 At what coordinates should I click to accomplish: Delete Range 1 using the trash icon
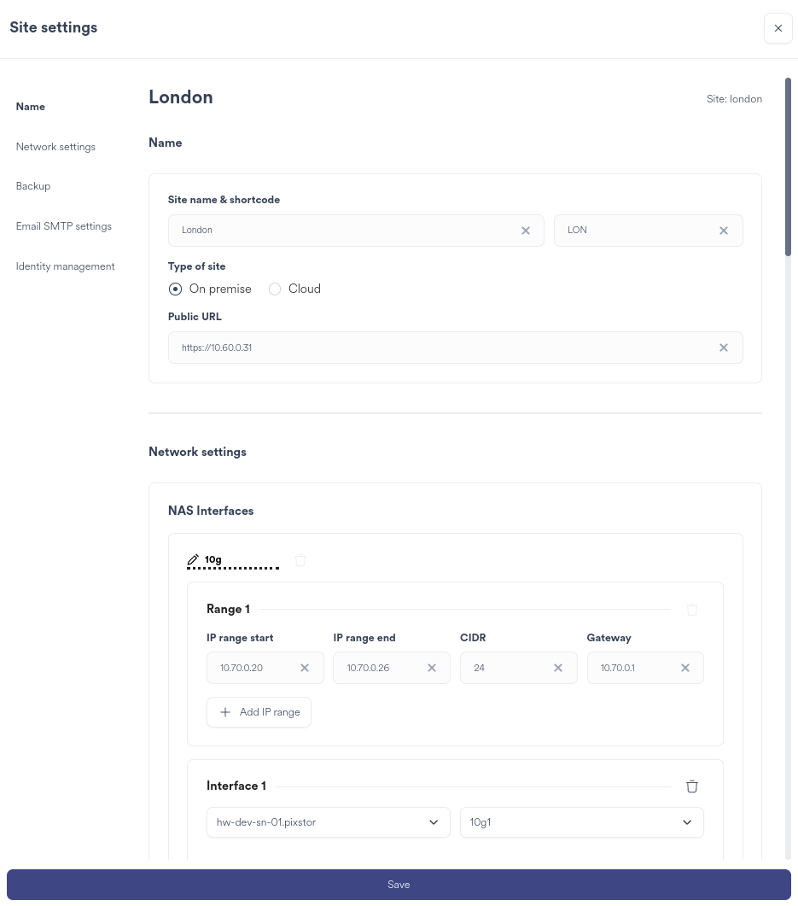(x=692, y=610)
